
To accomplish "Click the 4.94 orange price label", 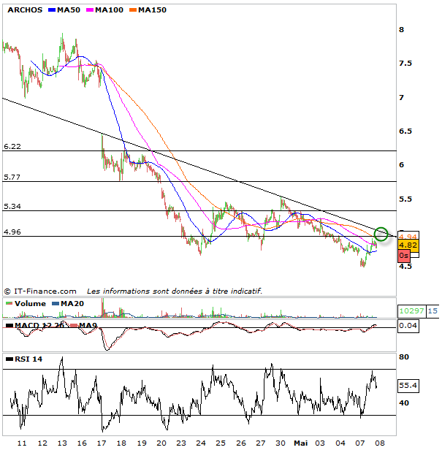I will tap(408, 237).
